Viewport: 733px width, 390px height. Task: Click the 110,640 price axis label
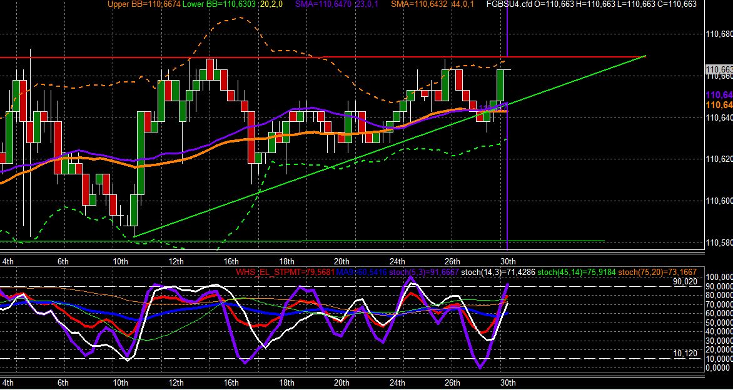720,117
